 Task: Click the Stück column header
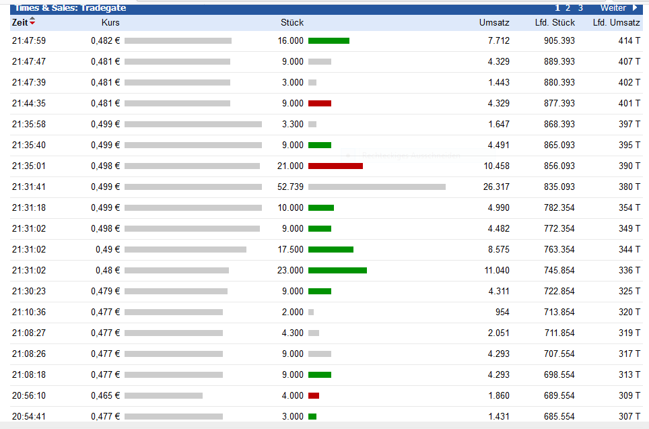(292, 22)
